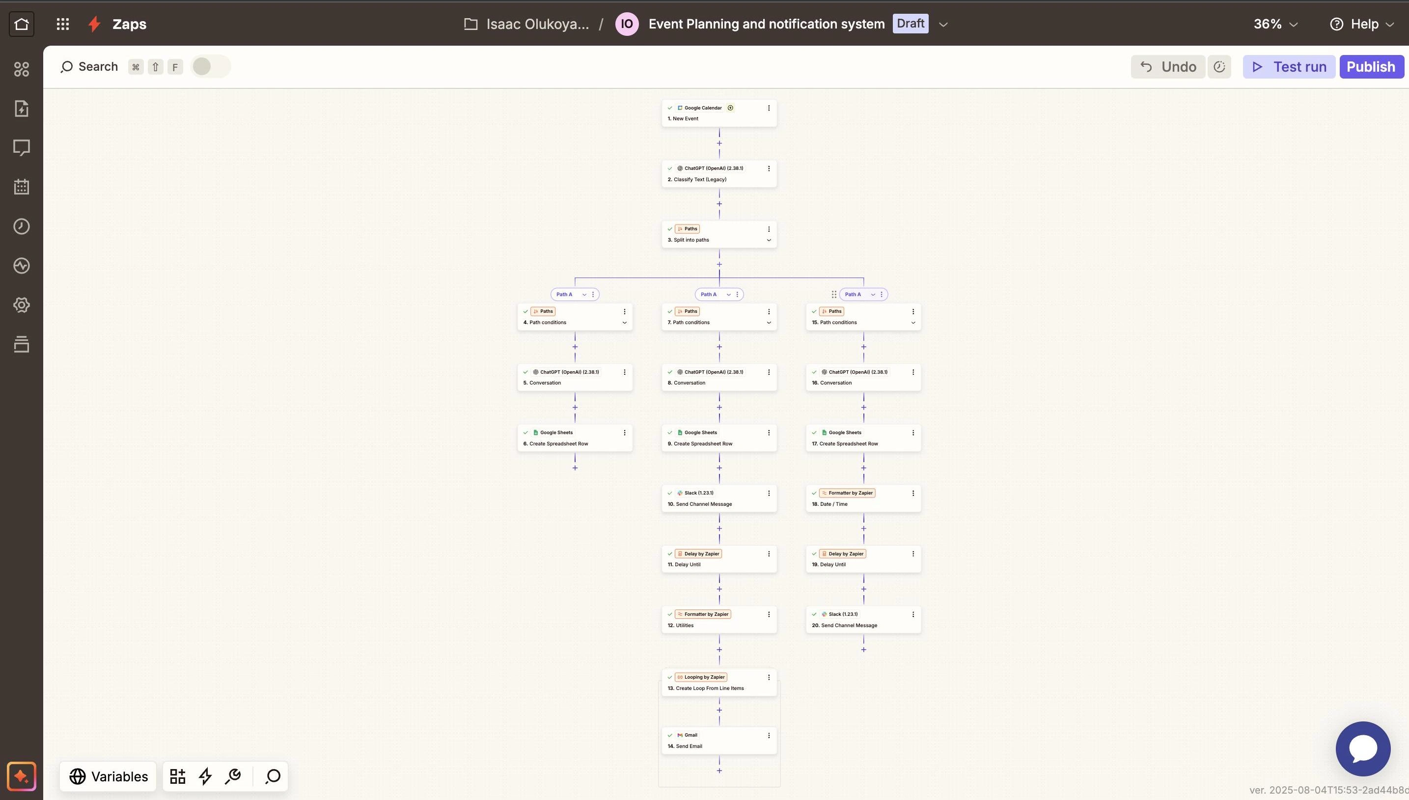
Task: Click the plus below step 6 Create Spreadsheet Row
Action: pos(575,468)
